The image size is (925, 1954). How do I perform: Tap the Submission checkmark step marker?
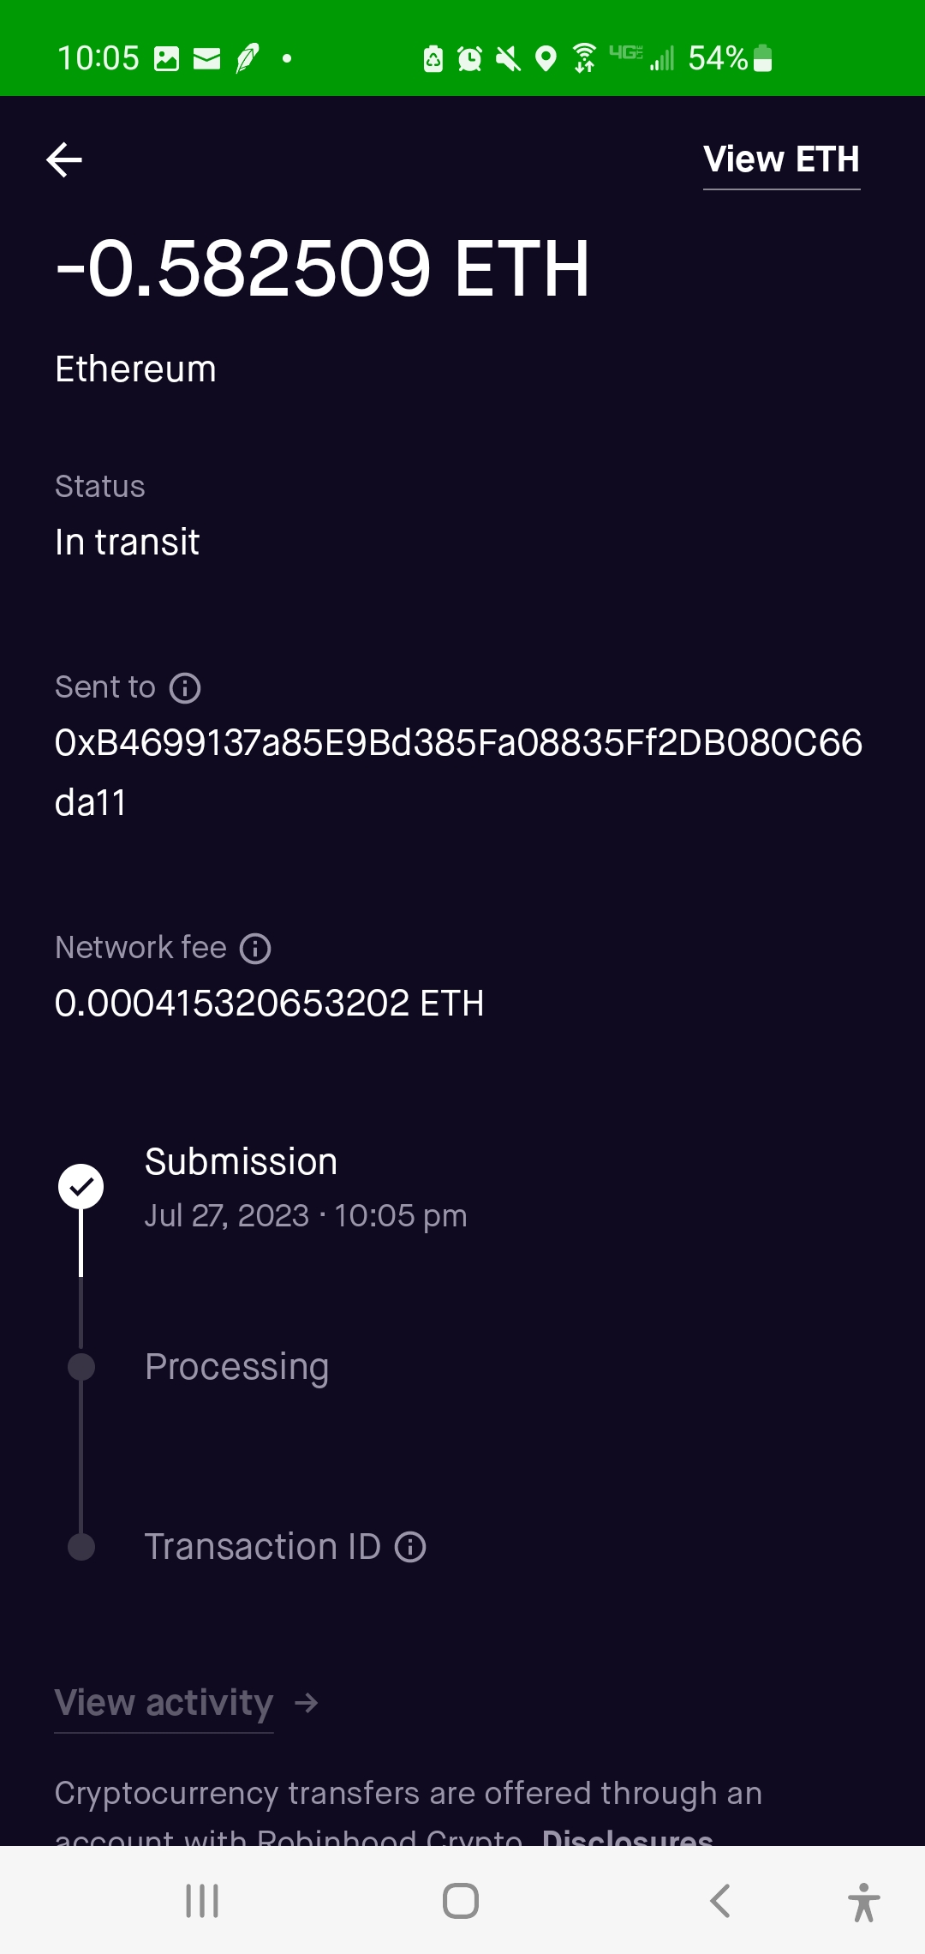click(81, 1187)
